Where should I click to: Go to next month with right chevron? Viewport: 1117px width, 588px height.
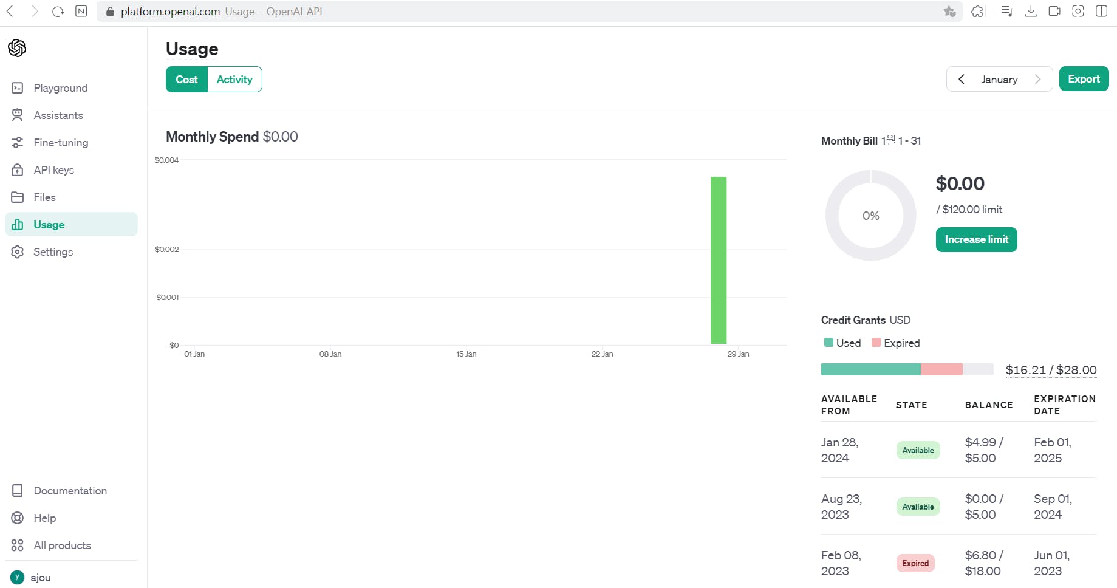pos(1038,79)
